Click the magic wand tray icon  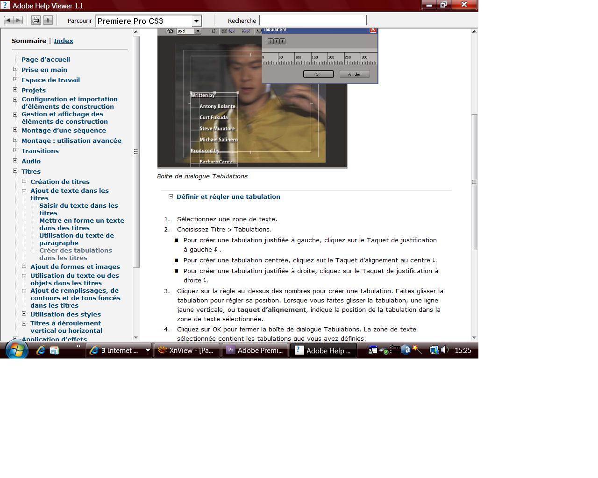pyautogui.click(x=417, y=350)
